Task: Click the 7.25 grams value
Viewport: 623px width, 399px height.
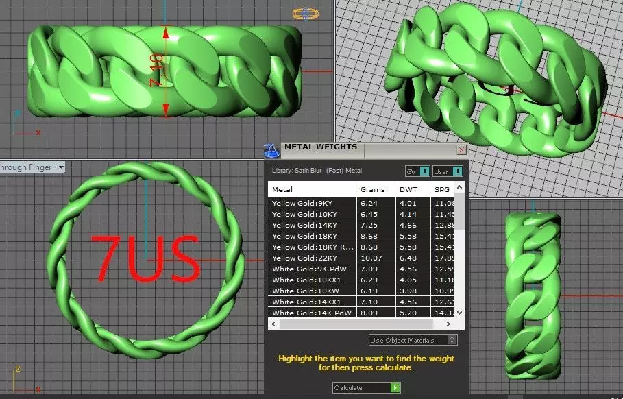Action: pos(369,225)
